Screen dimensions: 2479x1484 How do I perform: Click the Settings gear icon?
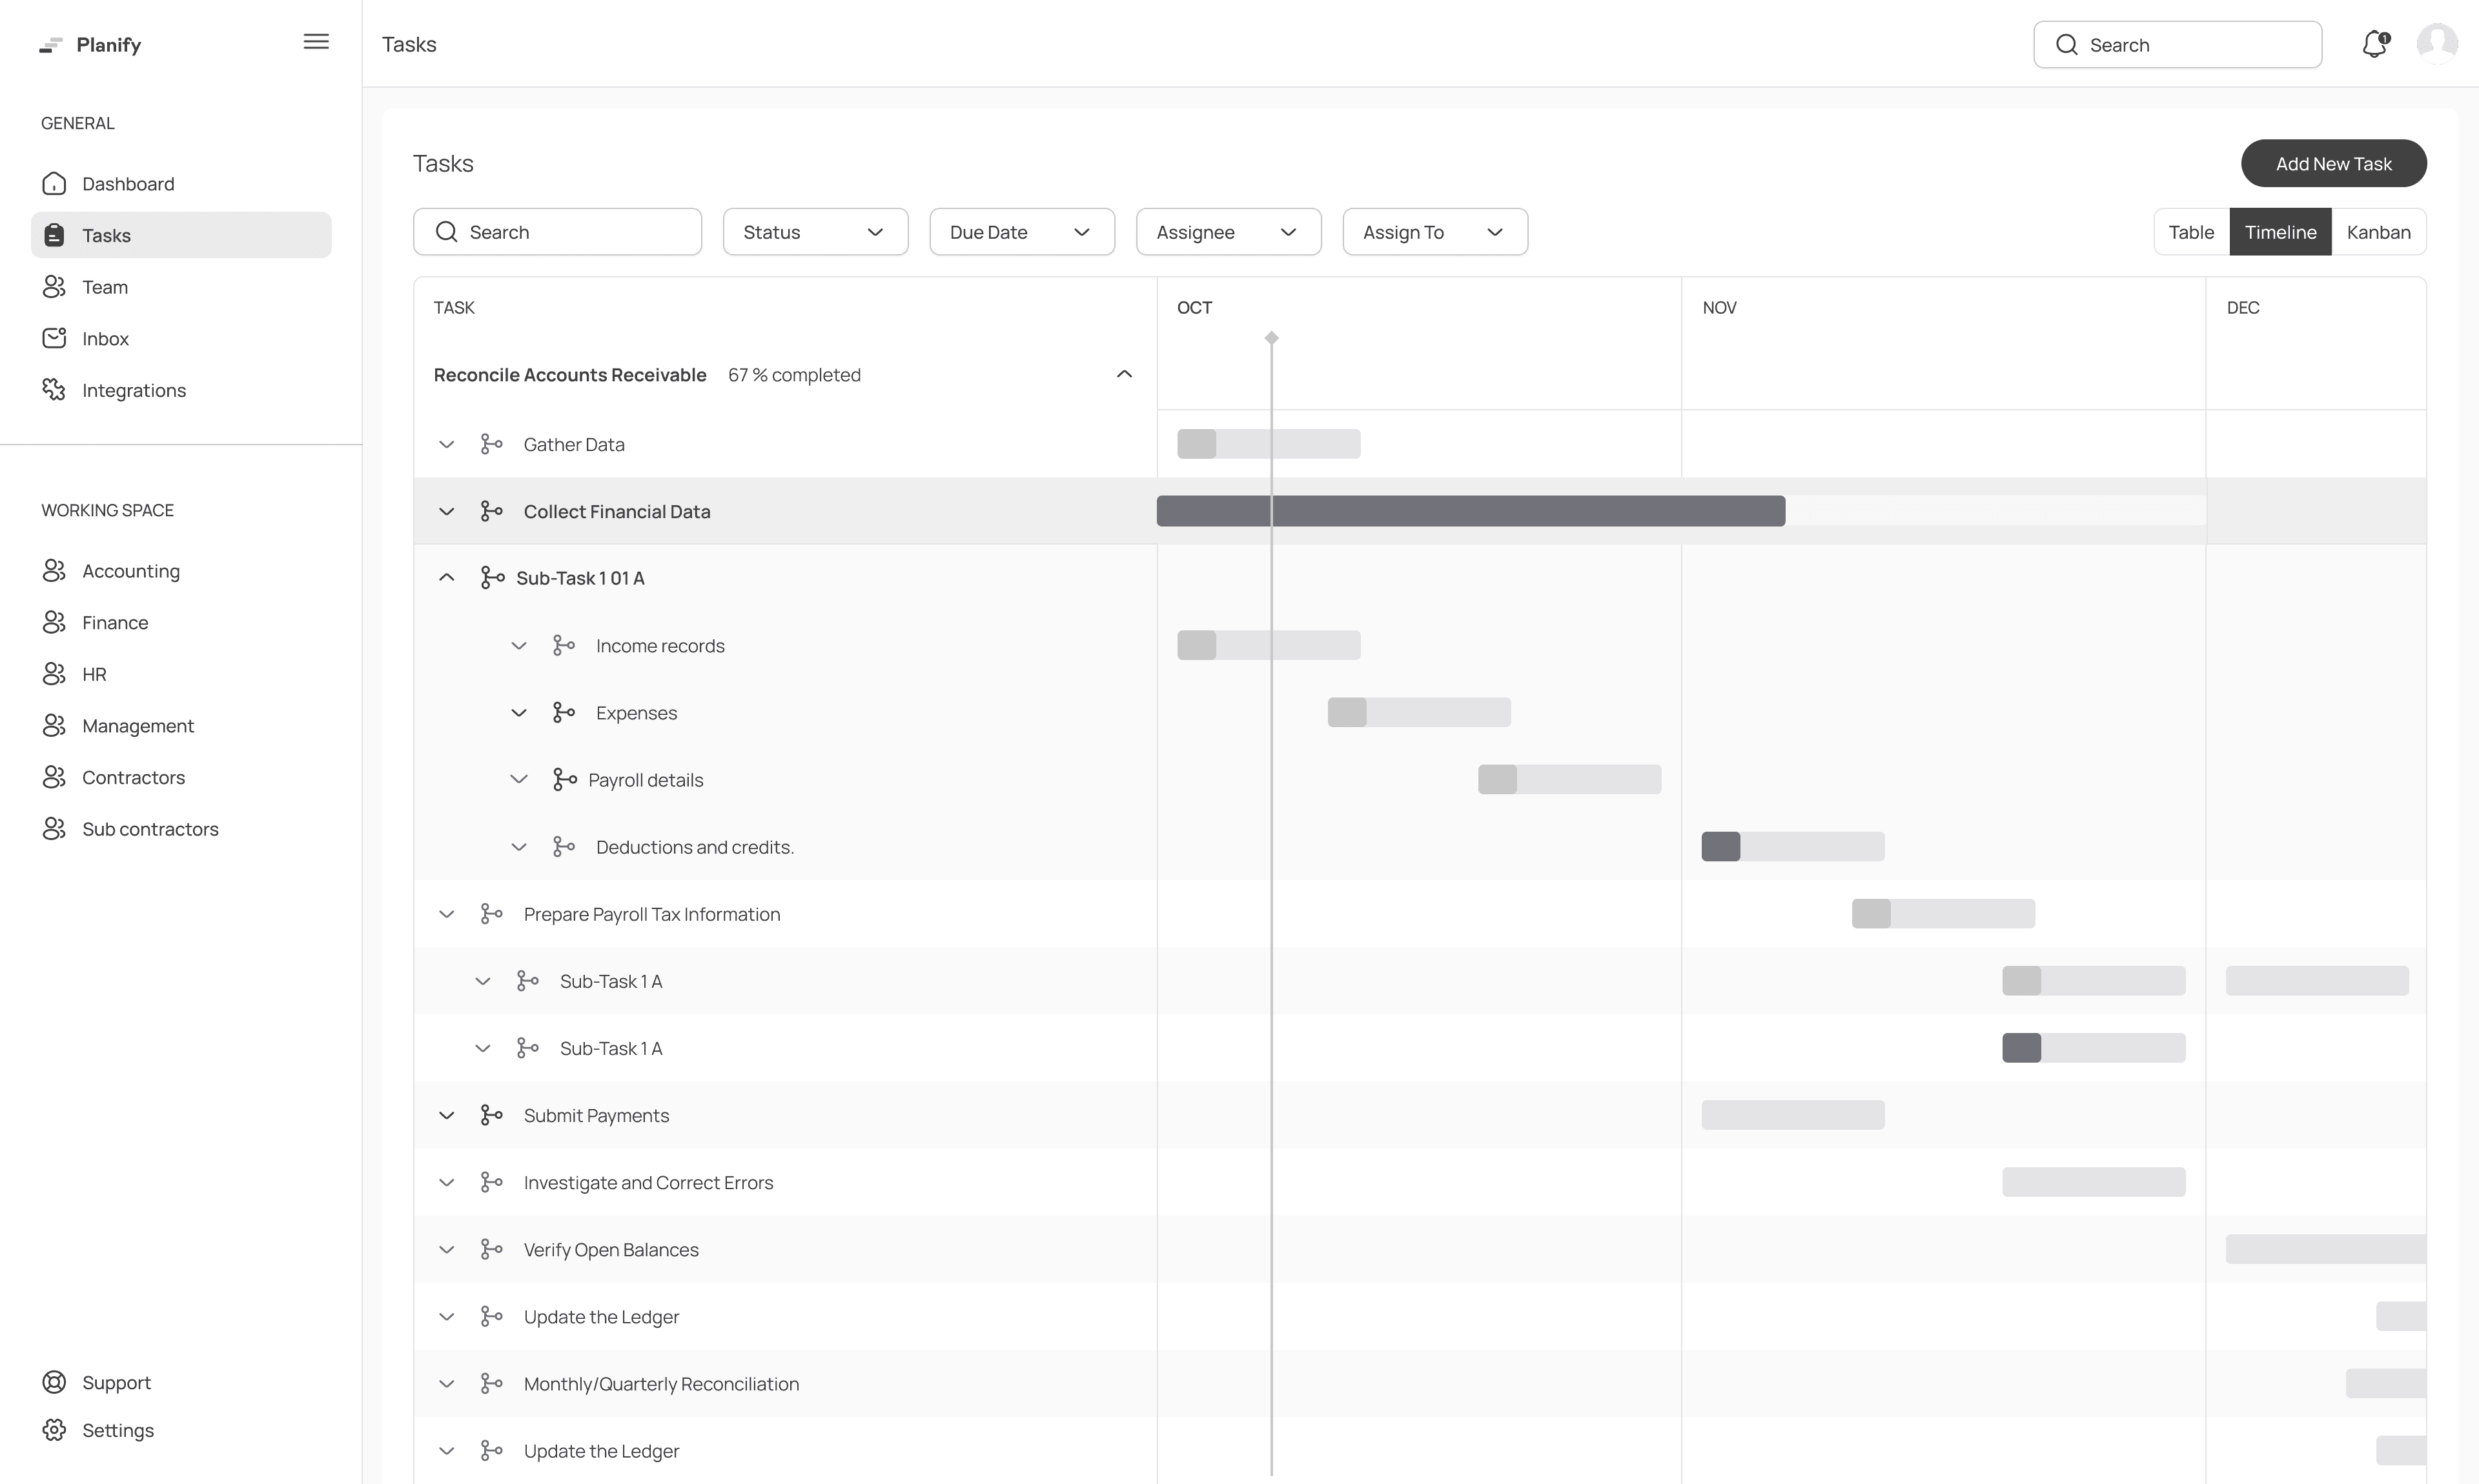[x=54, y=1430]
